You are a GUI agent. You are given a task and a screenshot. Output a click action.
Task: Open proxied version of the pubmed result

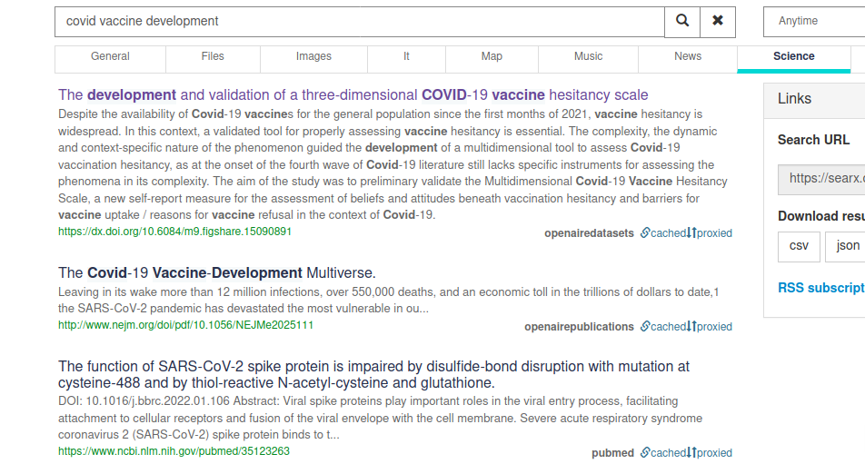pos(711,453)
